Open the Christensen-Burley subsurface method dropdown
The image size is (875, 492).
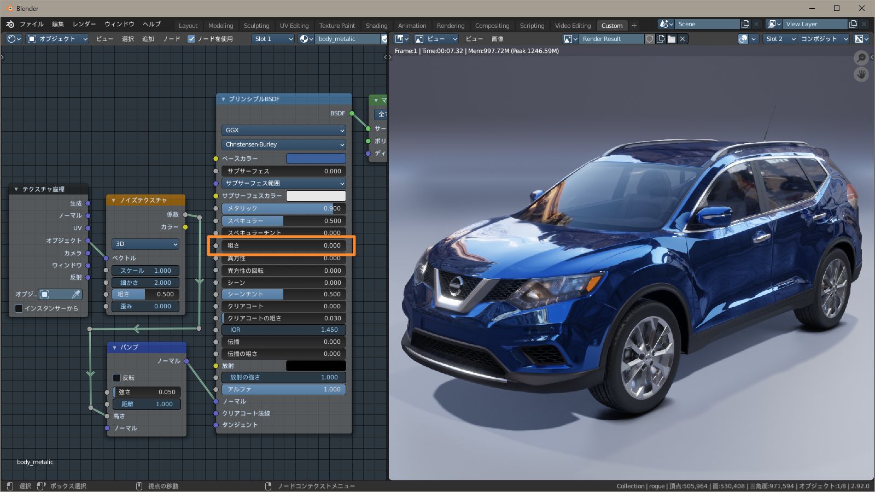(284, 144)
